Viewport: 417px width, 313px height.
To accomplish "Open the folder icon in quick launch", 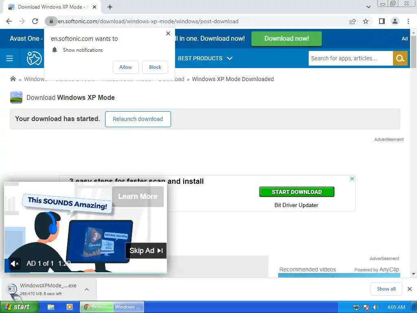I will 51,307.
